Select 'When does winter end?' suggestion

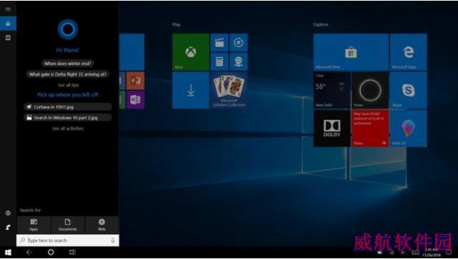click(x=68, y=64)
